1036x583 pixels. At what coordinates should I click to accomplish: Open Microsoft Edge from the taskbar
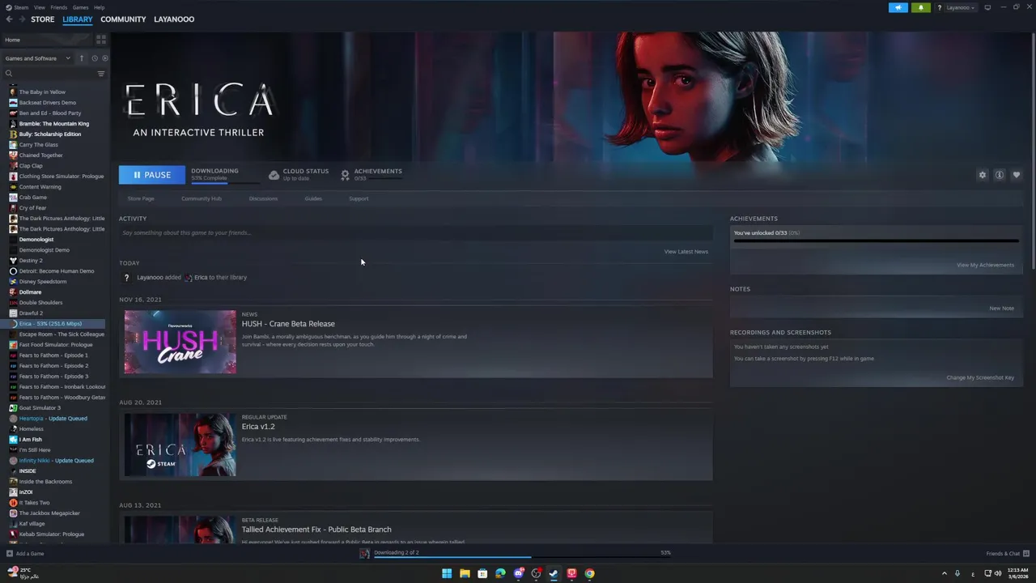500,573
